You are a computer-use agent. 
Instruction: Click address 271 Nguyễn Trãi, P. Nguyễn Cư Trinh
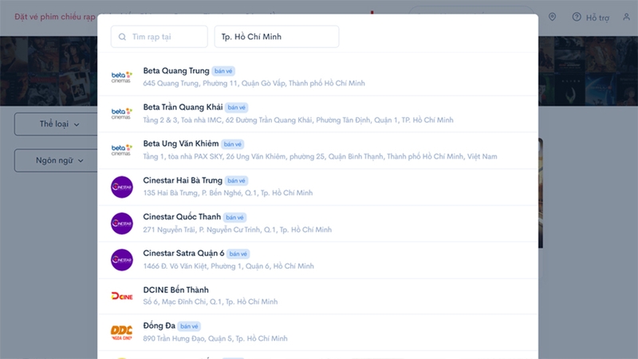click(x=237, y=230)
